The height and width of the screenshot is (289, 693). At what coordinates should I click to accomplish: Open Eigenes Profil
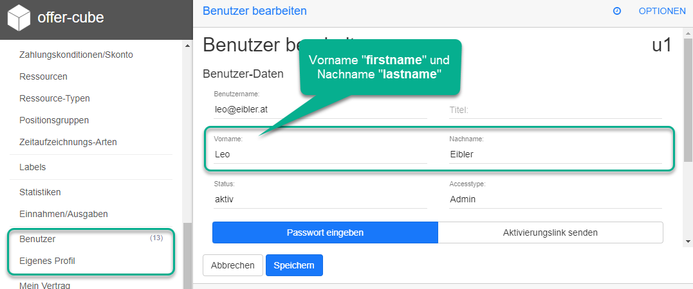tap(47, 261)
